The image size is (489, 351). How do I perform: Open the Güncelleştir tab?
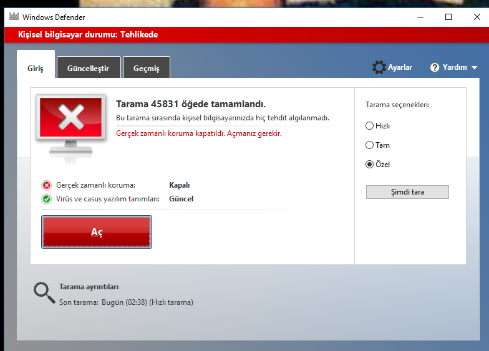pyautogui.click(x=89, y=67)
